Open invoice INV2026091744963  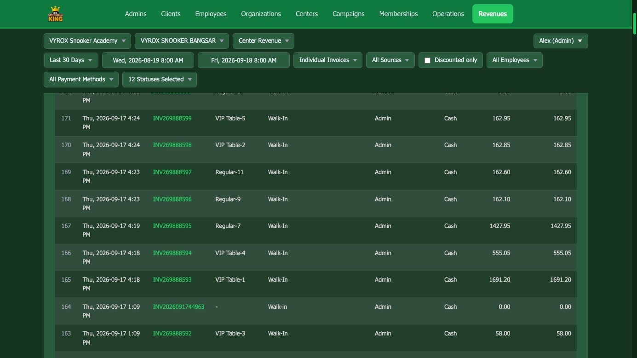(178, 307)
